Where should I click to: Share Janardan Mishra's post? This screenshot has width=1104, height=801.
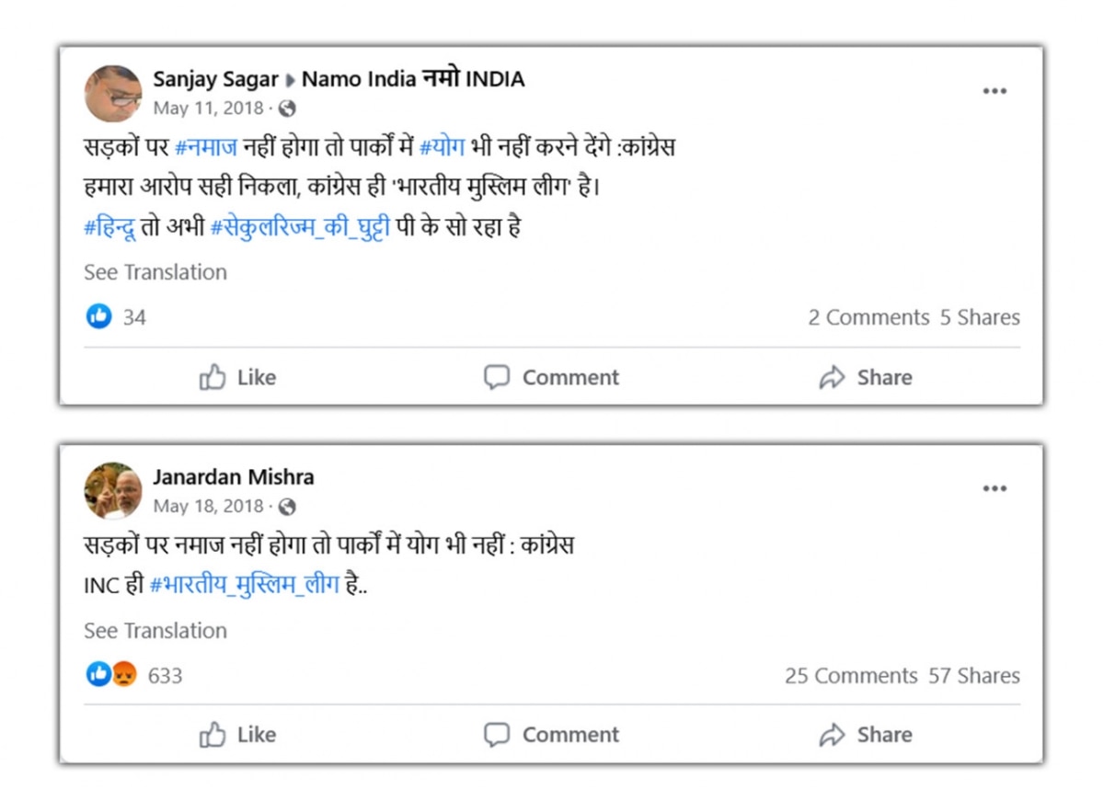click(866, 735)
